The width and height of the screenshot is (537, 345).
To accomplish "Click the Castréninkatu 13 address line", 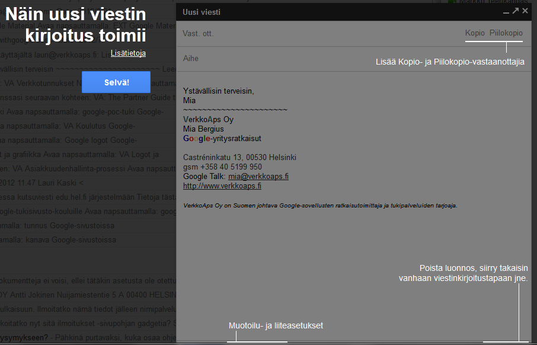I will 239,158.
